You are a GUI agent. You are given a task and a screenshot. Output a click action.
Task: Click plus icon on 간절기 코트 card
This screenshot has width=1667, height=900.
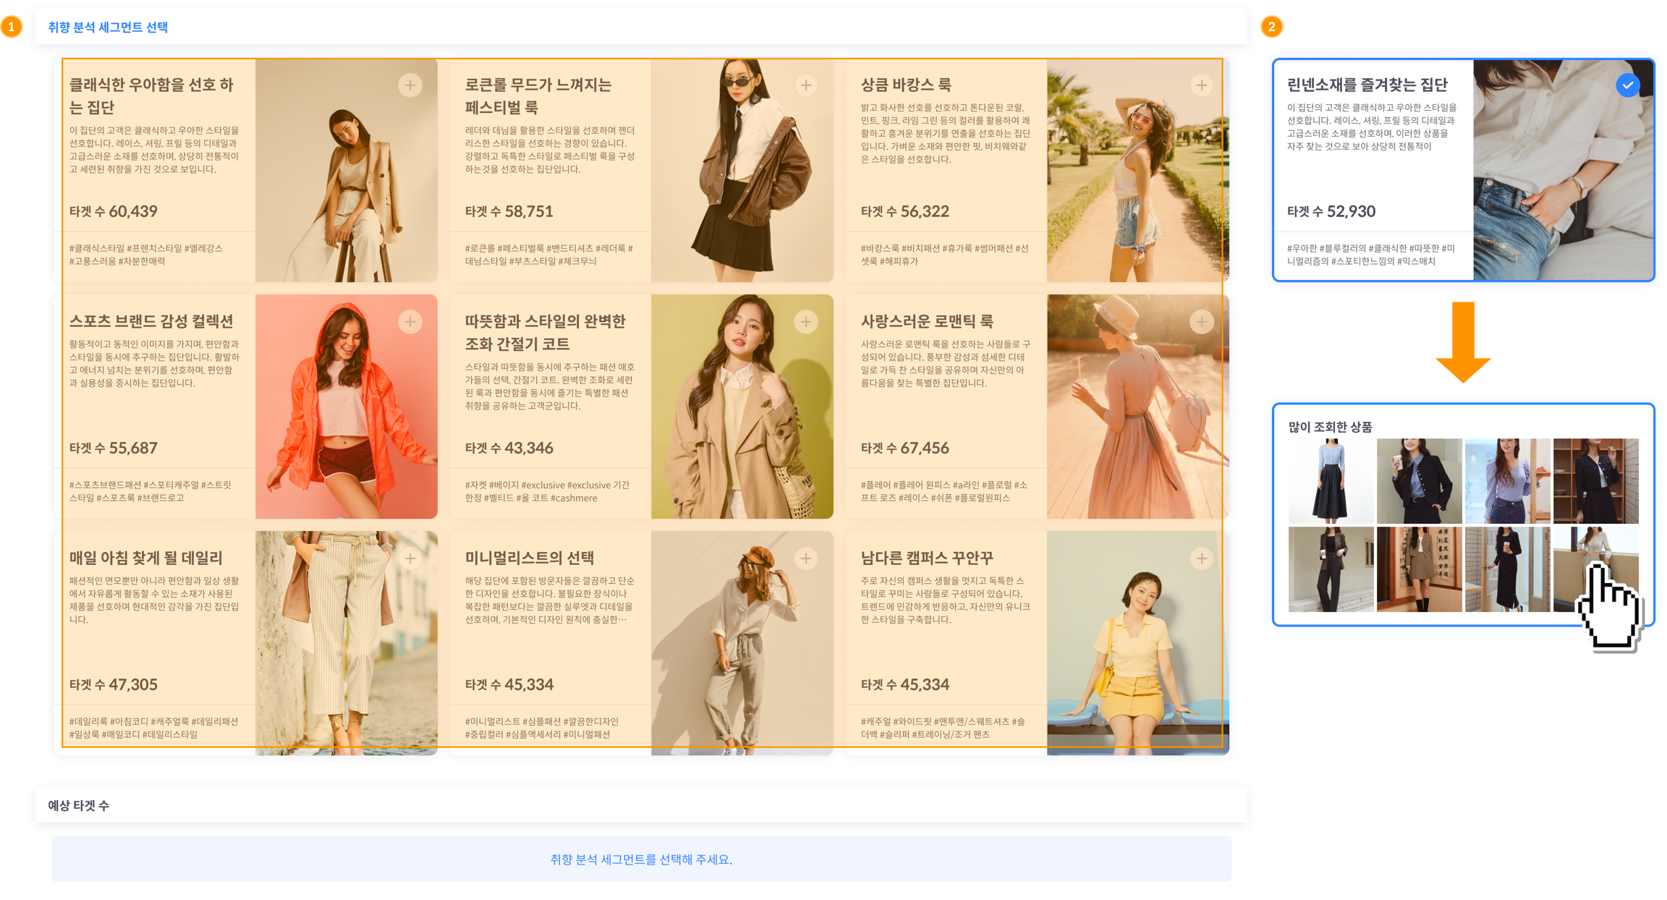click(x=806, y=322)
